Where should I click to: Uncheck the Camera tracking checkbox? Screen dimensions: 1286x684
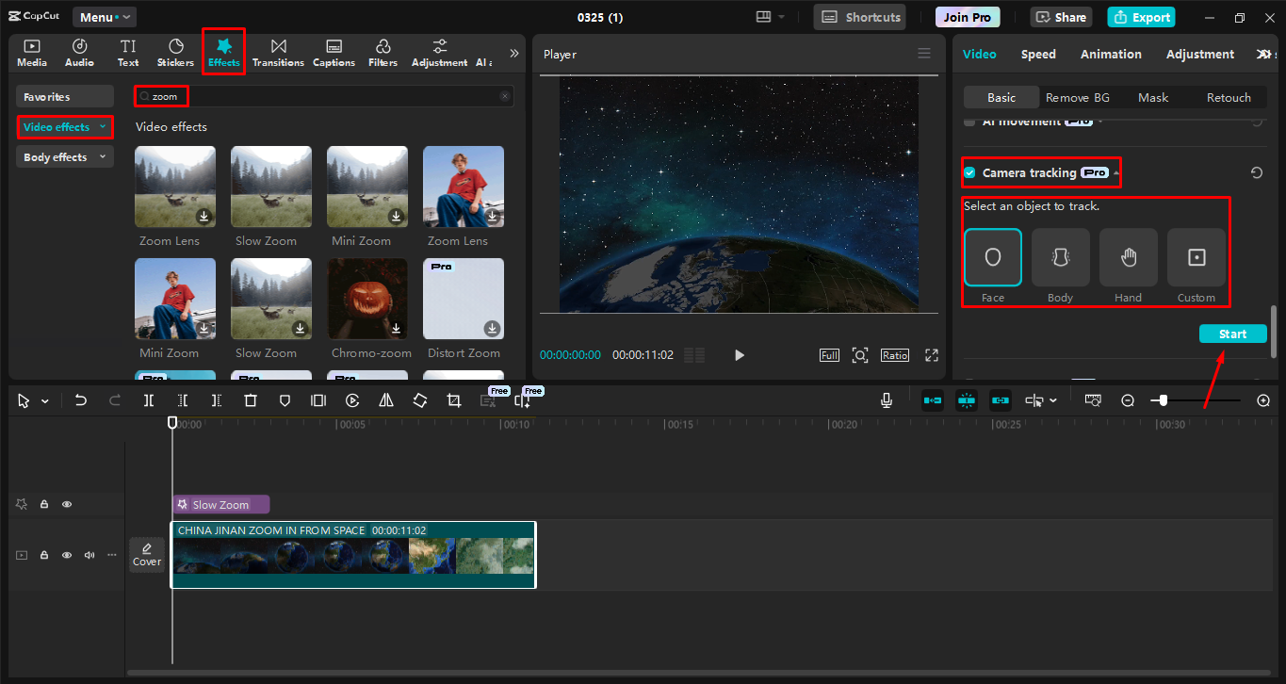point(969,173)
